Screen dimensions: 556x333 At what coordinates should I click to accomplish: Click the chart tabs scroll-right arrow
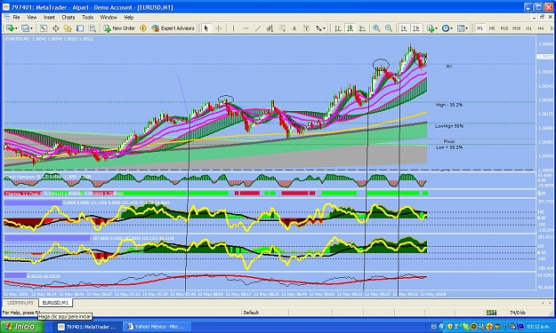point(550,304)
